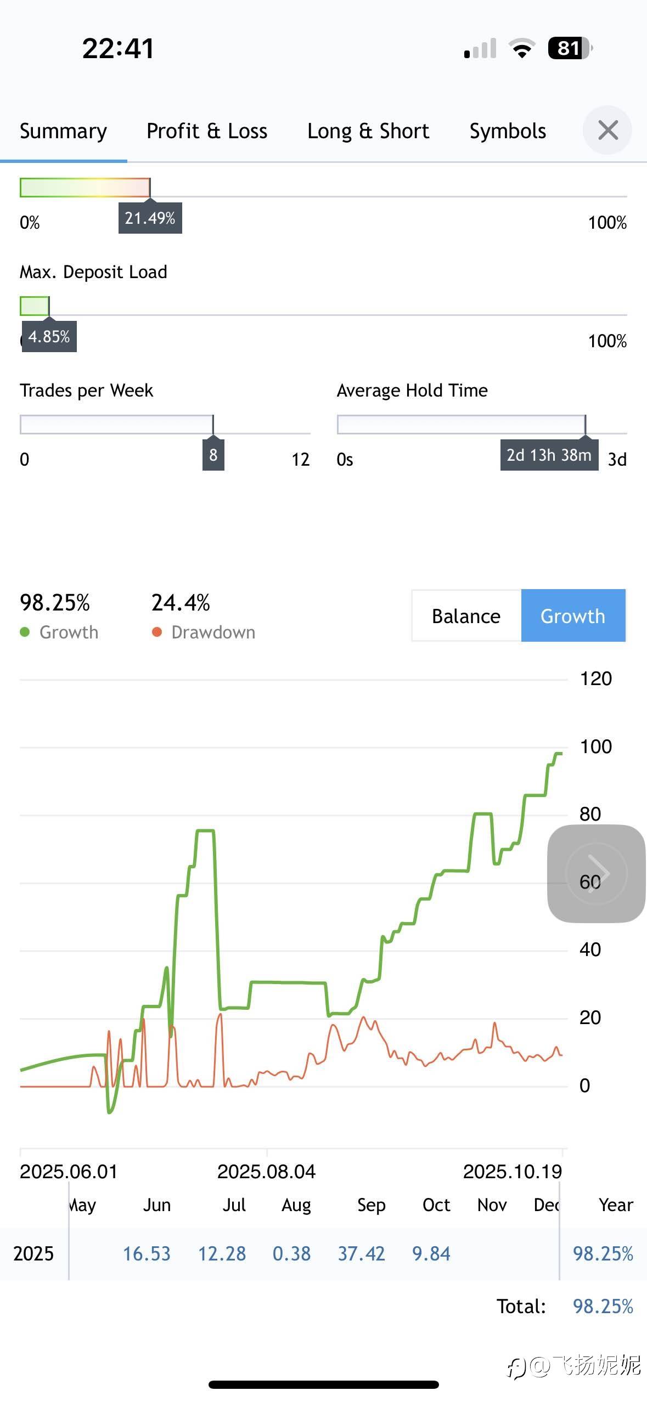Tap the orange Drawdown legend dot
Viewport: 647px width, 1402px height.
(x=157, y=632)
